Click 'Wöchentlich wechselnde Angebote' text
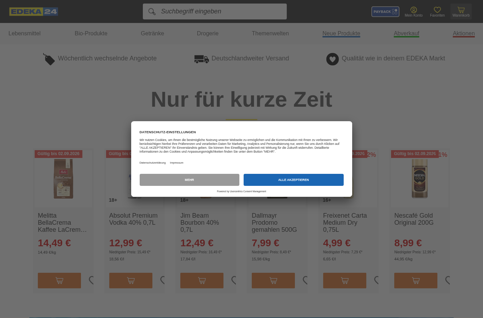 coord(107,58)
